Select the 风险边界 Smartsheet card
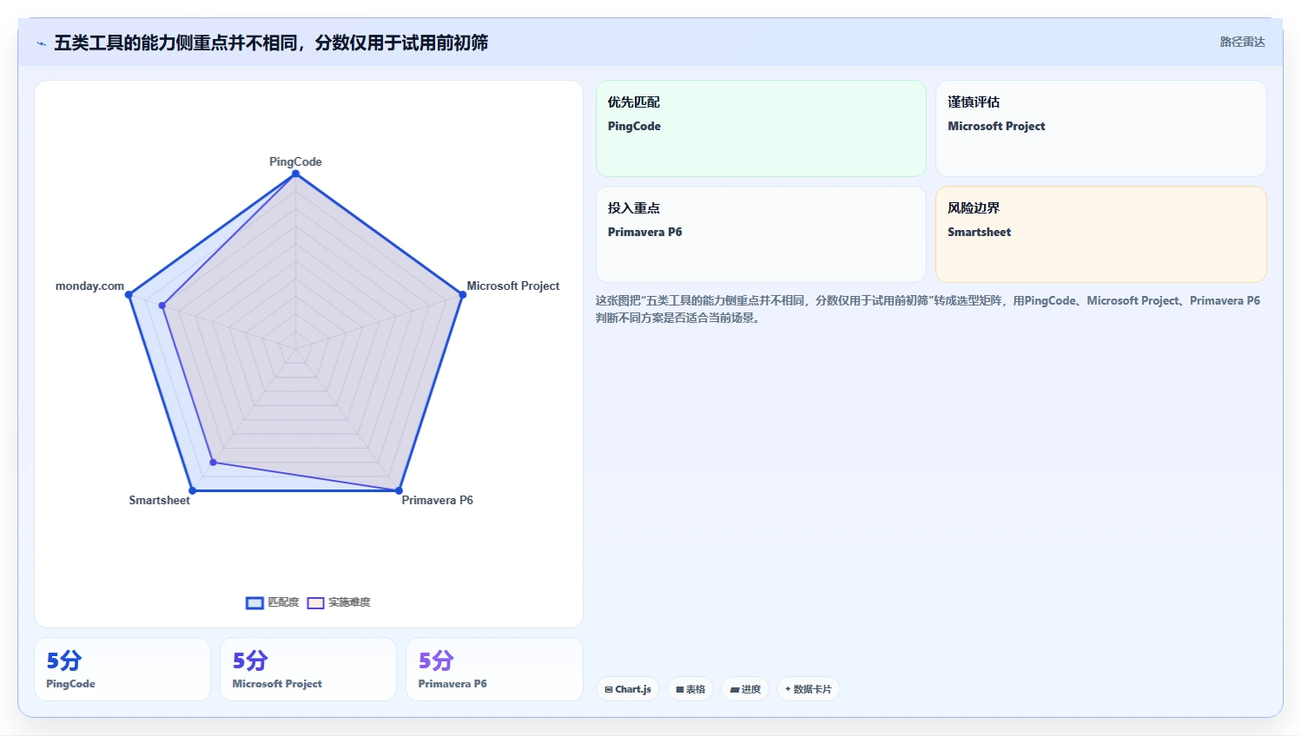Viewport: 1301px width, 736px height. click(x=1100, y=234)
